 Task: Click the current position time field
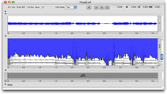click(x=117, y=7)
